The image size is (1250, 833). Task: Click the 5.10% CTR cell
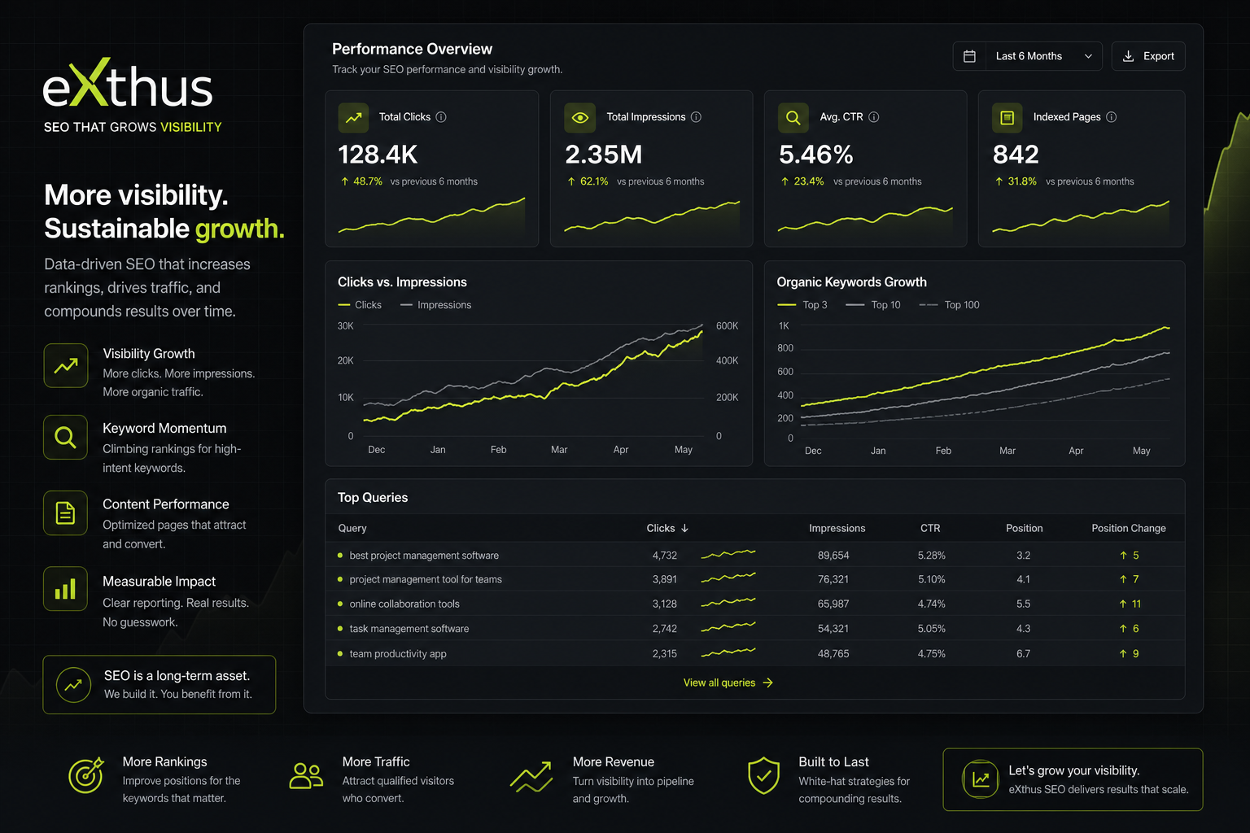[932, 579]
